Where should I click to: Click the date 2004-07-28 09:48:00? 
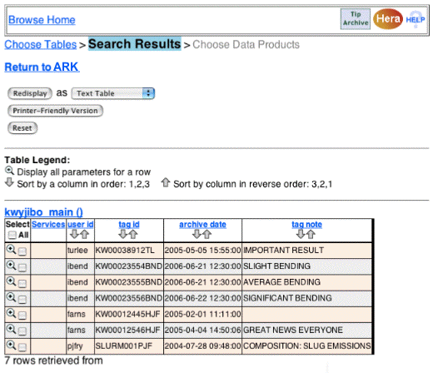pyautogui.click(x=202, y=346)
